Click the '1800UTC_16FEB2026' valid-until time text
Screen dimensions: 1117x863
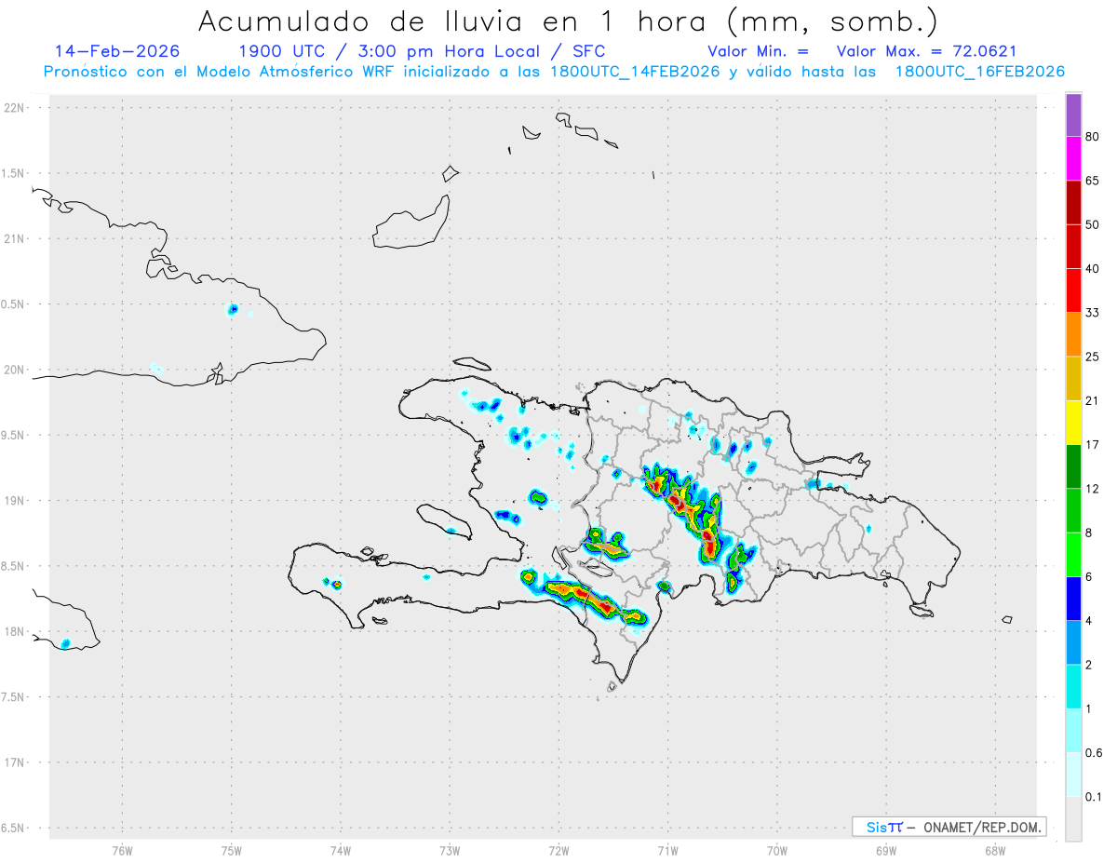tap(980, 72)
